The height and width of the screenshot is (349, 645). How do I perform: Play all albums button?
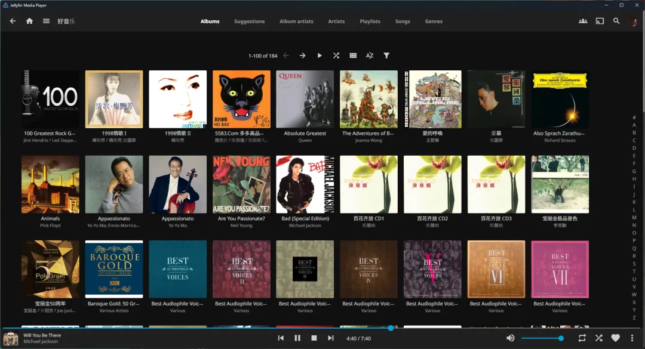(319, 55)
